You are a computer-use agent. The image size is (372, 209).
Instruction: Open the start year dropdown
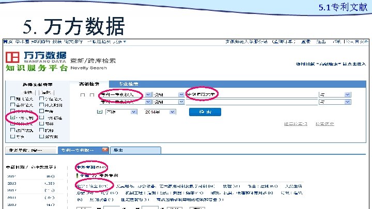[134, 112]
